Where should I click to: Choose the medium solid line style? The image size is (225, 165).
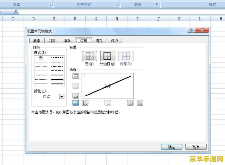point(57,75)
